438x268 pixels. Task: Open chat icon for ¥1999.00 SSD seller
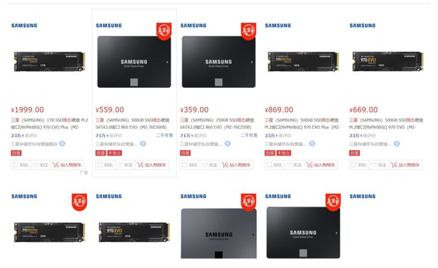(62, 144)
